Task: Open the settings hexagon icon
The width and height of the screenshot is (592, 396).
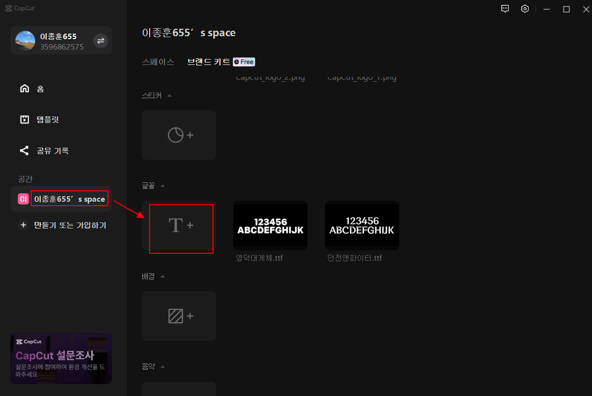Action: (525, 9)
